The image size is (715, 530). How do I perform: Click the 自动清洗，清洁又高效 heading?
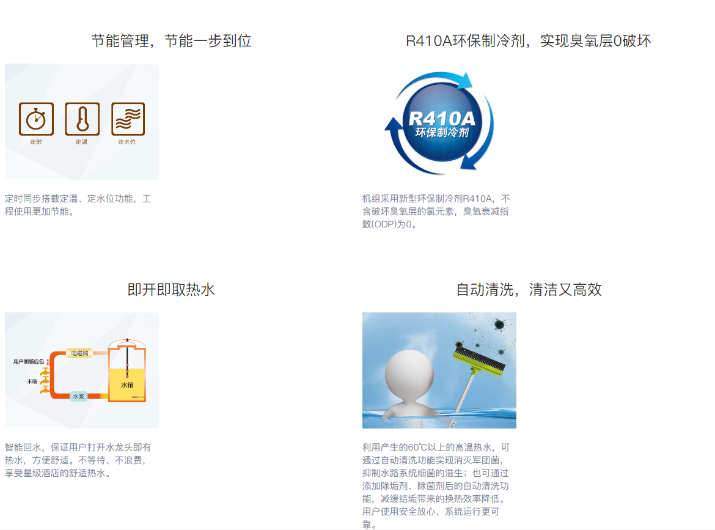pyautogui.click(x=529, y=290)
